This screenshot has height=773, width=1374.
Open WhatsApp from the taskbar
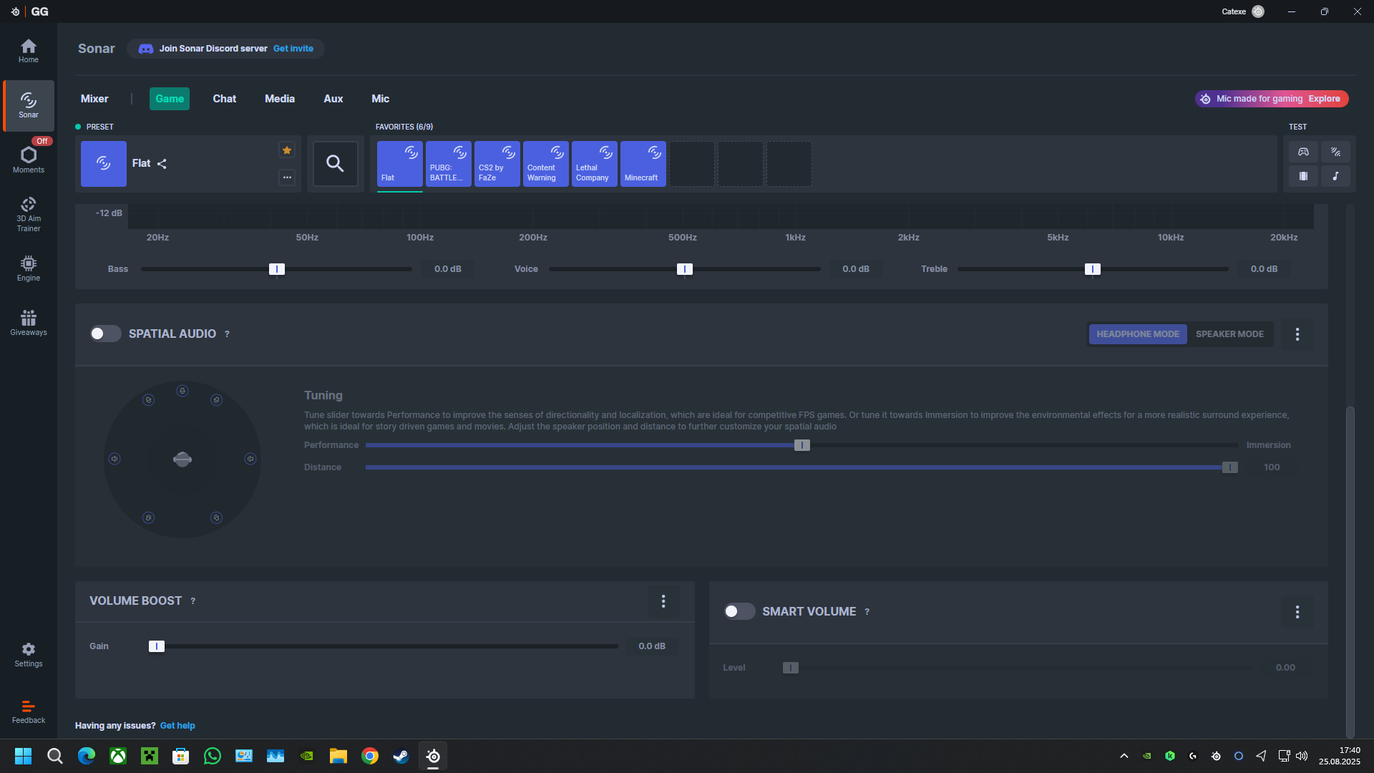(x=213, y=756)
